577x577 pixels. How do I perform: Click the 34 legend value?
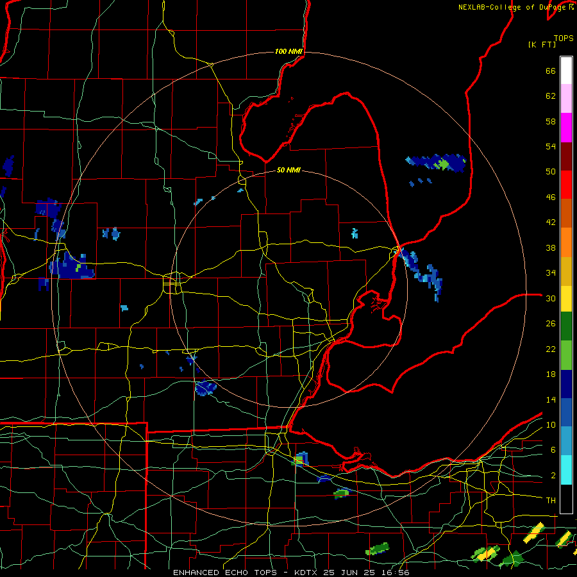[x=551, y=273]
